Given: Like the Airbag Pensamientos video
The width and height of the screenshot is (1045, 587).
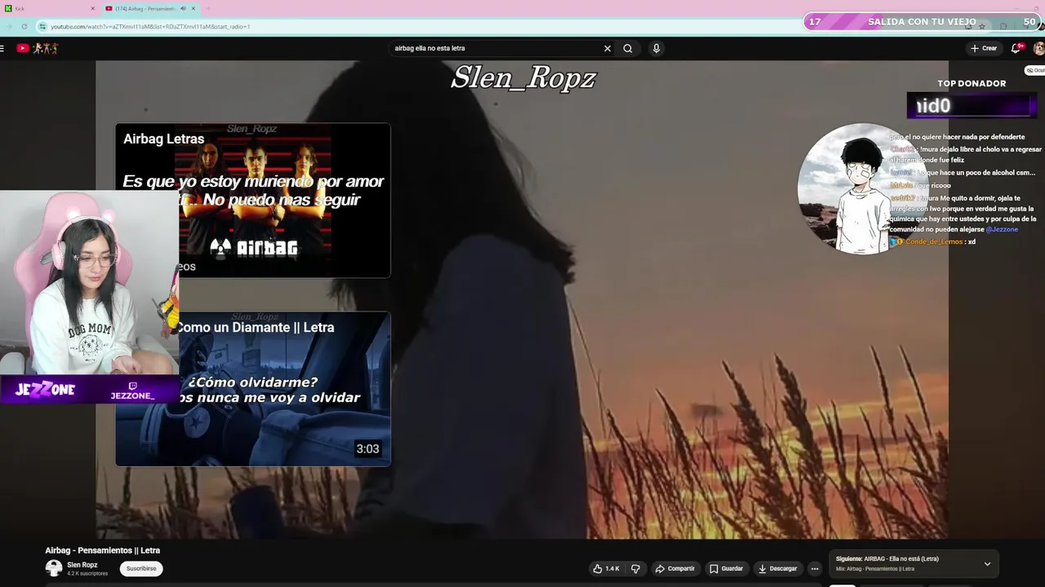Looking at the screenshot, I should 606,568.
